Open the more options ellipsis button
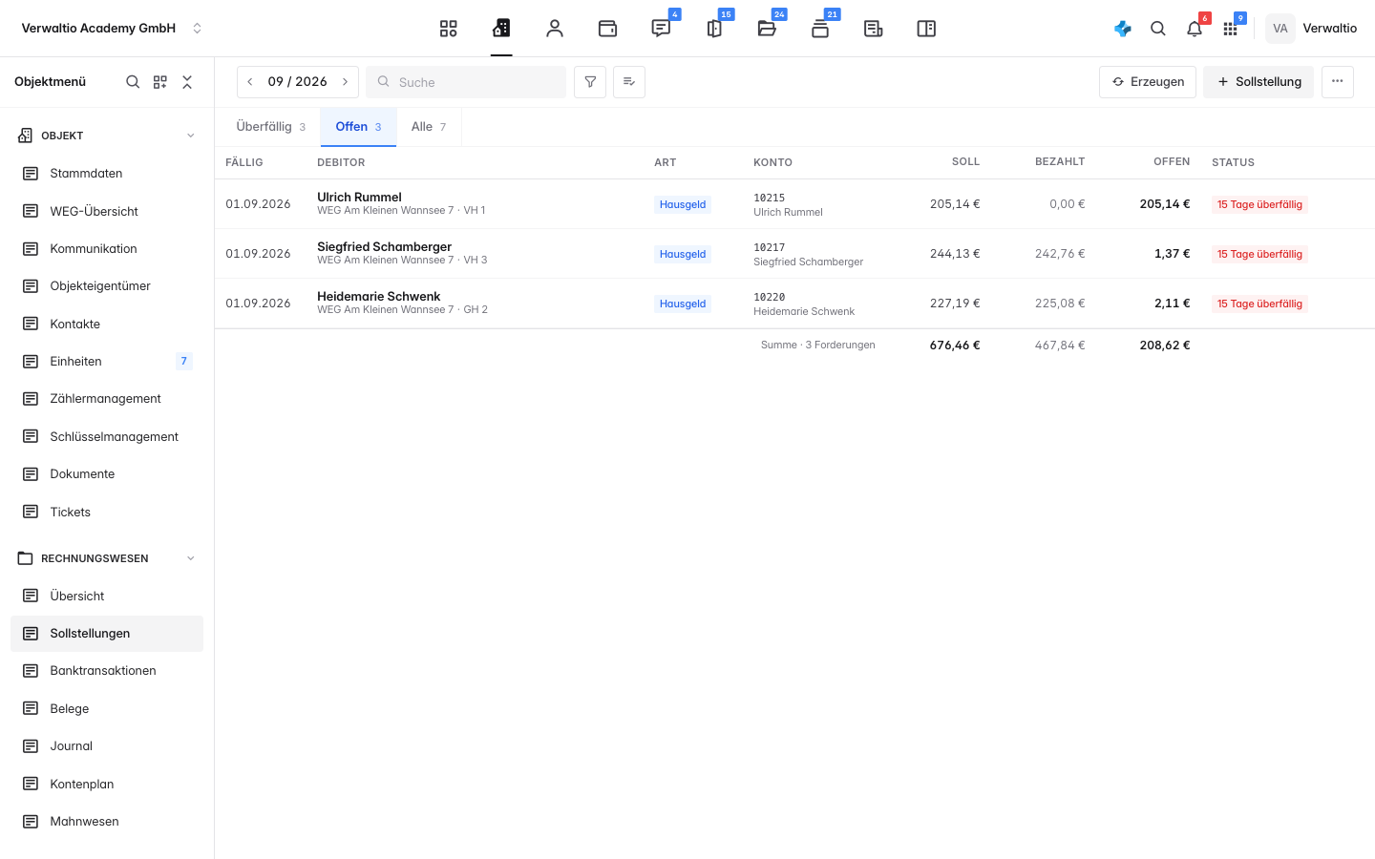 point(1338,82)
